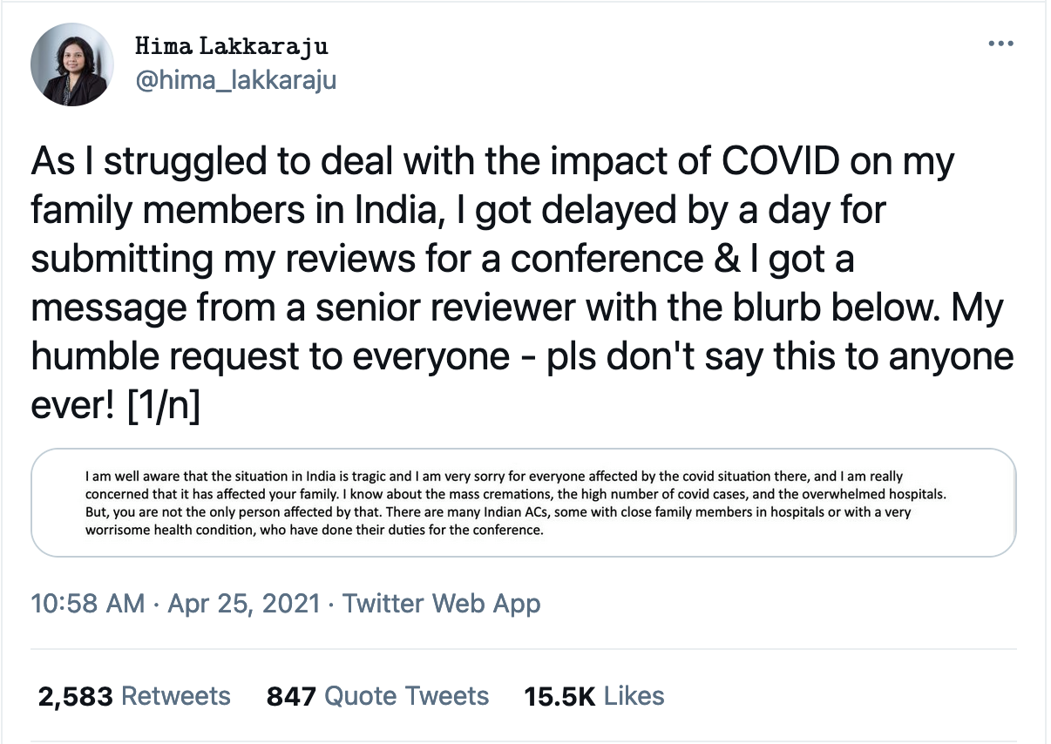Open the @hima_lakkaraju handle link
The height and width of the screenshot is (744, 1051).
click(x=235, y=81)
